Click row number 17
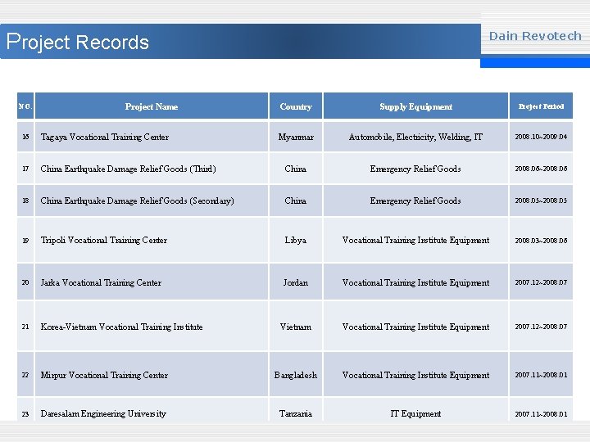The height and width of the screenshot is (442, 590). pos(25,169)
